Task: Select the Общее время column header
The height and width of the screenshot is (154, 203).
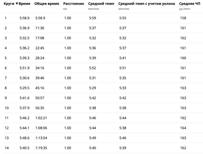Action: (x=47, y=4)
